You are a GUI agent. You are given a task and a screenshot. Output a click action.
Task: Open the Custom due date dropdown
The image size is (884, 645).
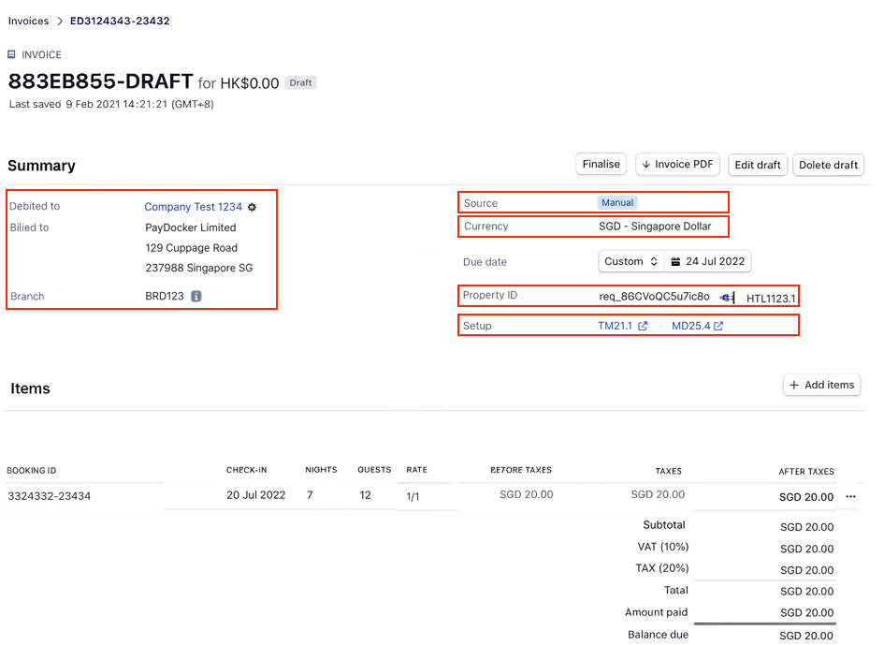(631, 262)
